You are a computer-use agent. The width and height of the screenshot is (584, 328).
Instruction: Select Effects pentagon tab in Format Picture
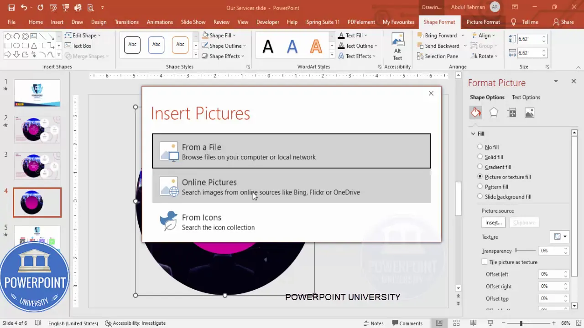click(x=494, y=113)
